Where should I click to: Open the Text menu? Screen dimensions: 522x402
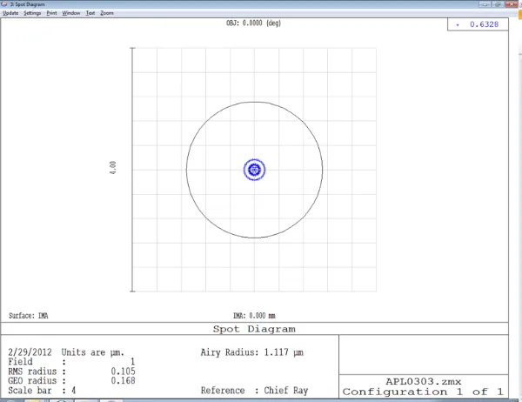pos(90,14)
